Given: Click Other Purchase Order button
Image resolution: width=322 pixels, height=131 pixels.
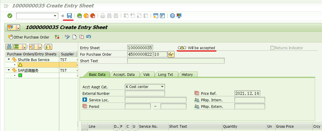Looking at the screenshot, I should (29, 37).
